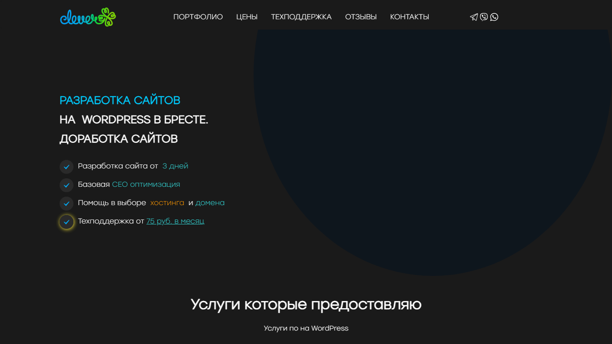Image resolution: width=612 pixels, height=344 pixels.
Task: Click the heading 'Услуги которые предоставляю'
Action: [x=306, y=305]
